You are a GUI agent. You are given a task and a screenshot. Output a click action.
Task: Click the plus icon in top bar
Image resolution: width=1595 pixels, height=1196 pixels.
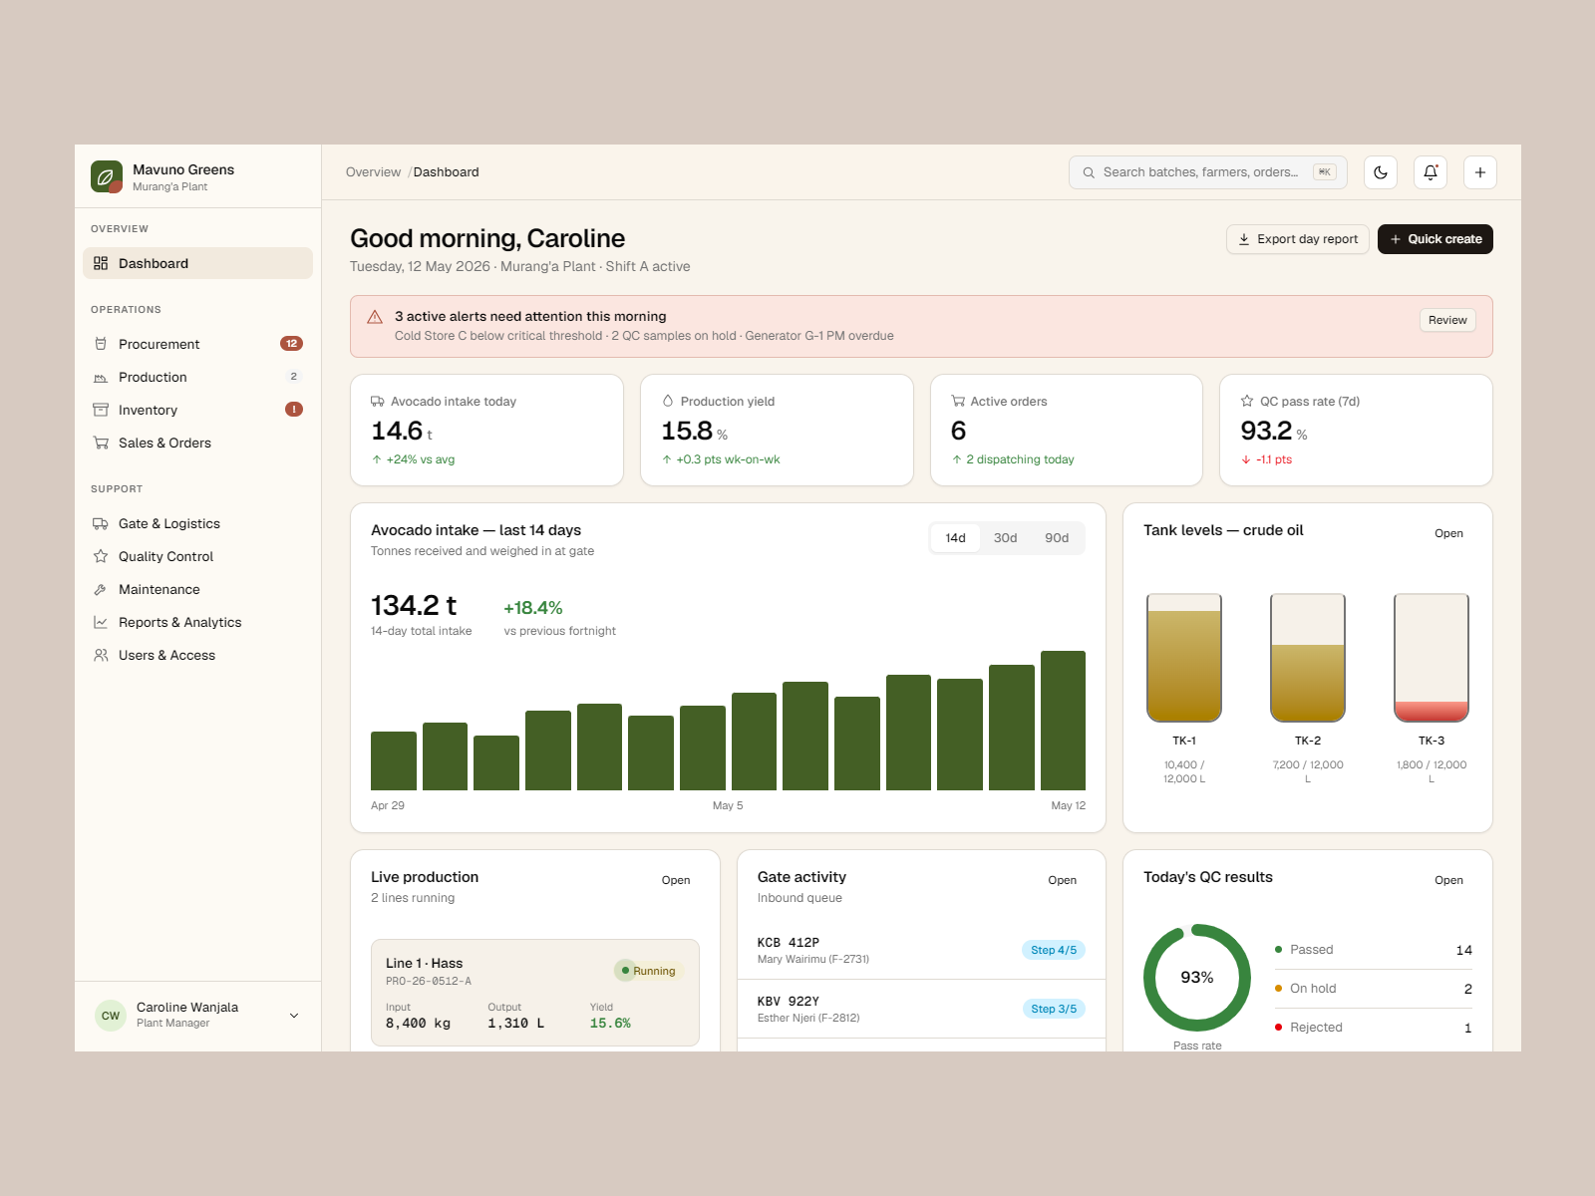[x=1480, y=172]
